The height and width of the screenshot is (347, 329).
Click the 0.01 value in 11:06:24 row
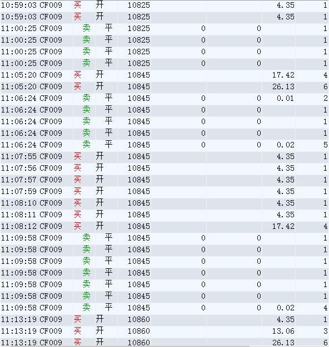pos(285,98)
